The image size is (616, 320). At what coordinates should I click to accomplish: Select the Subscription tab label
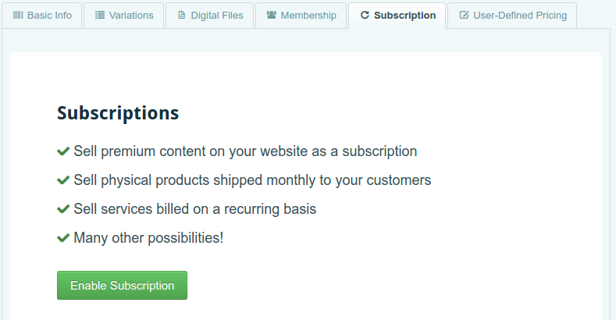tap(404, 16)
